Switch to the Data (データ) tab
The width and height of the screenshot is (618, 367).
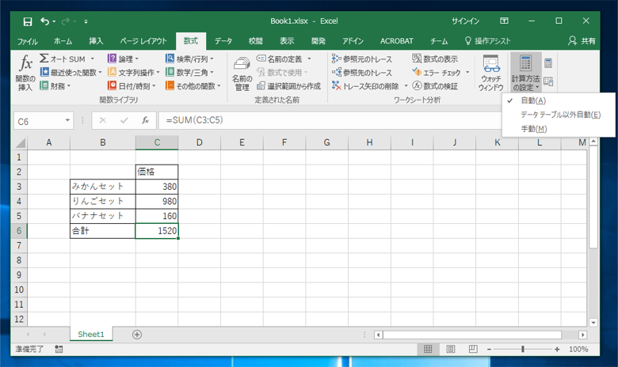[x=223, y=41]
